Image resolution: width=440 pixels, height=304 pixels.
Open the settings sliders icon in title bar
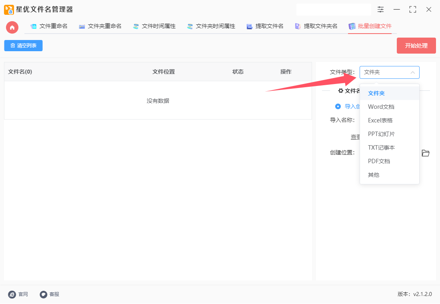pos(380,10)
